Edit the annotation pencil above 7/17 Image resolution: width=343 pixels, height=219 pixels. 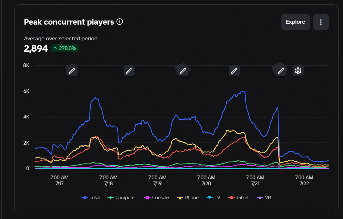click(x=72, y=71)
